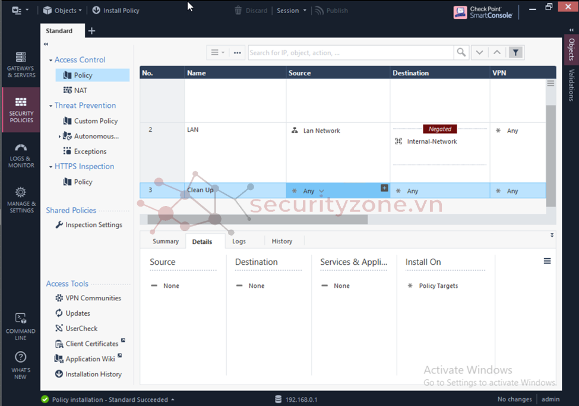Open the Custom Policy item

90,120
